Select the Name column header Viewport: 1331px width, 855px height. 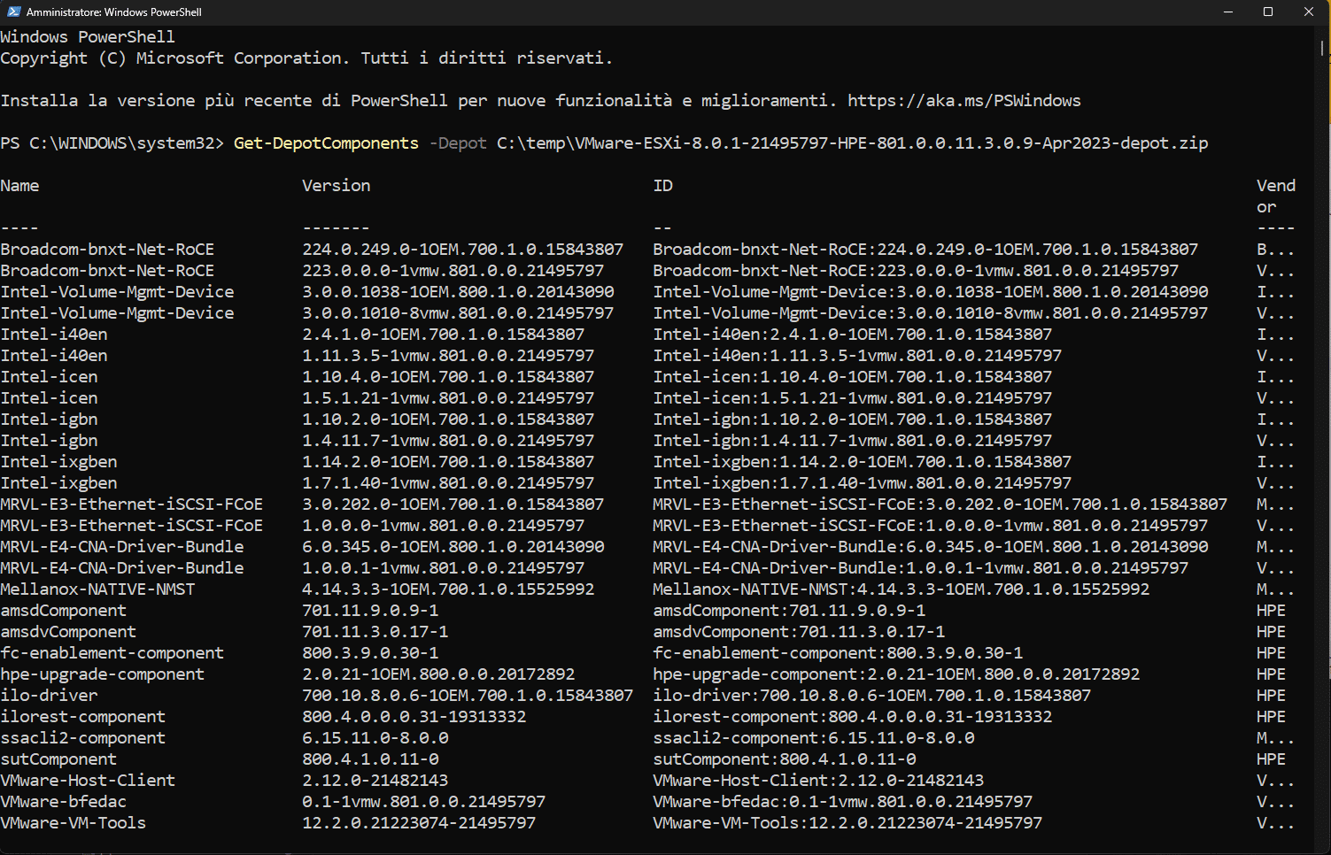click(19, 186)
